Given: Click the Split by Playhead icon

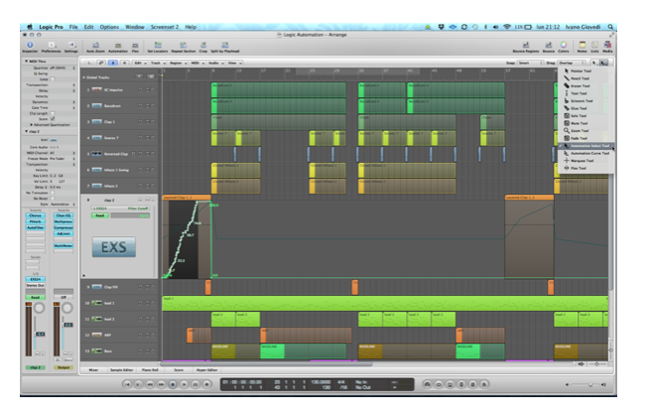Looking at the screenshot, I should (225, 47).
